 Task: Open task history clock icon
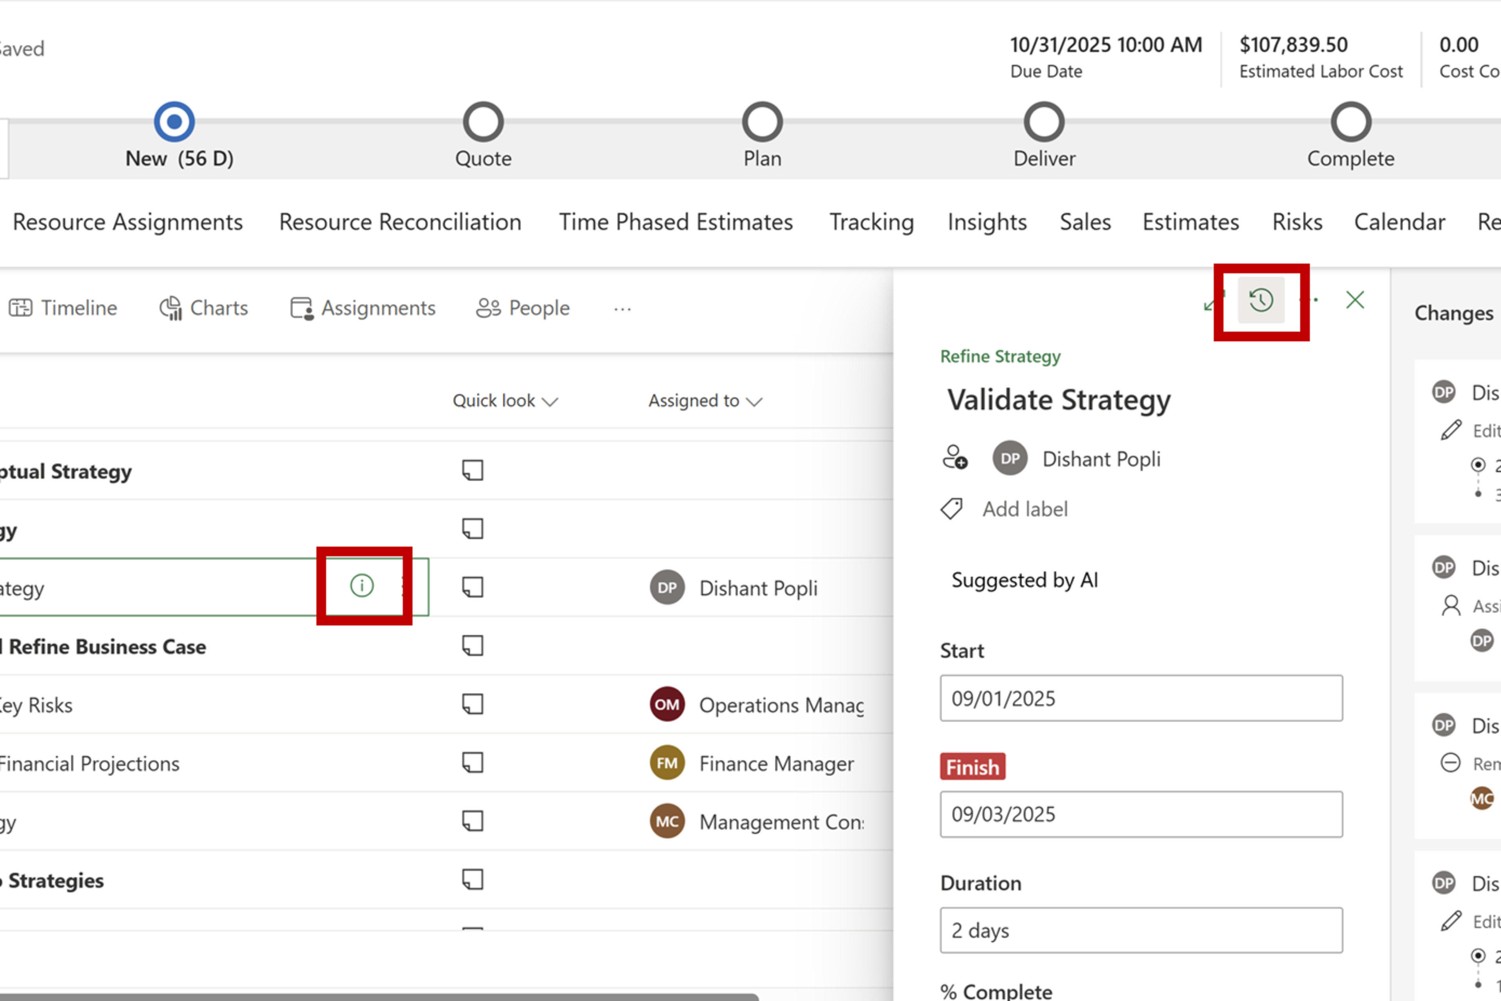[x=1261, y=300]
